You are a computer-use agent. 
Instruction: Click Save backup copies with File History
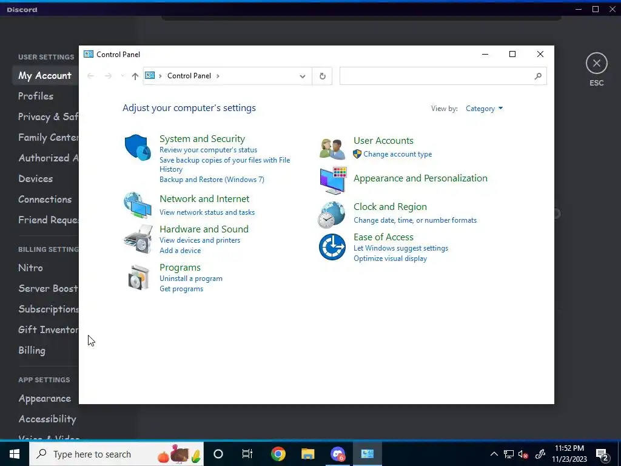coord(224,164)
